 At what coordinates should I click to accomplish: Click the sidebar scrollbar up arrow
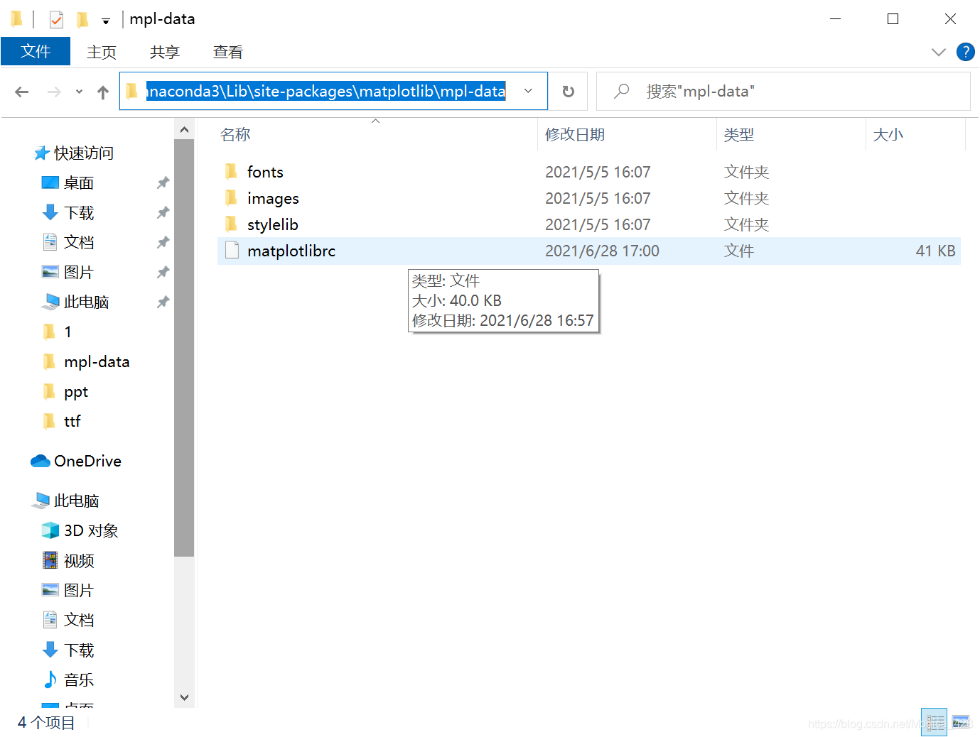point(184,130)
